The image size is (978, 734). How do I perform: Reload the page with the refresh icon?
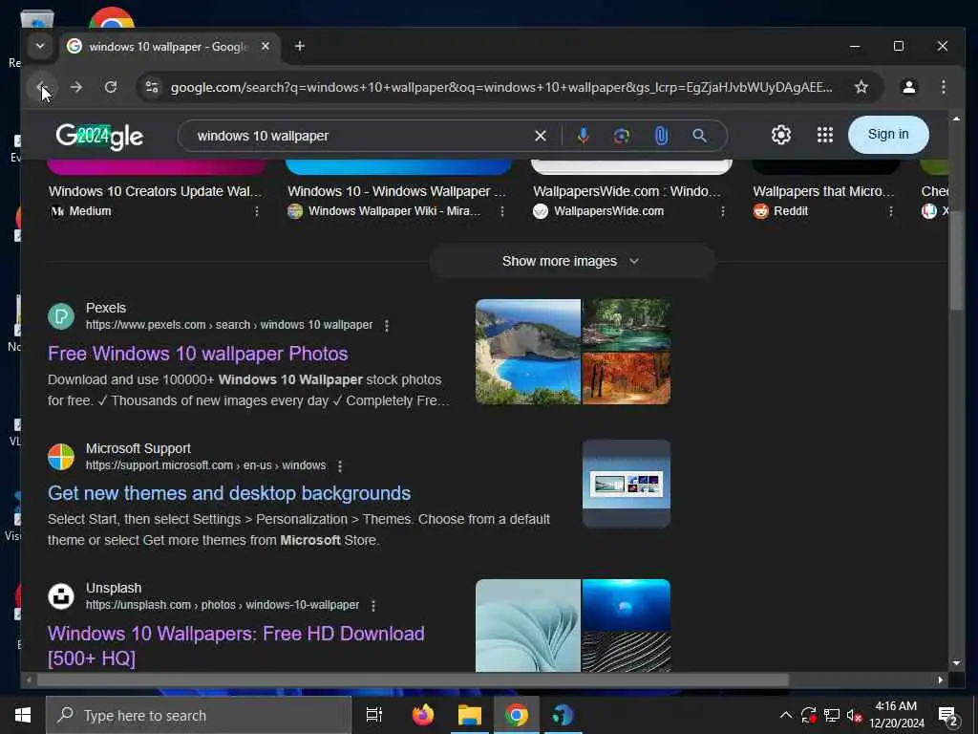[111, 87]
